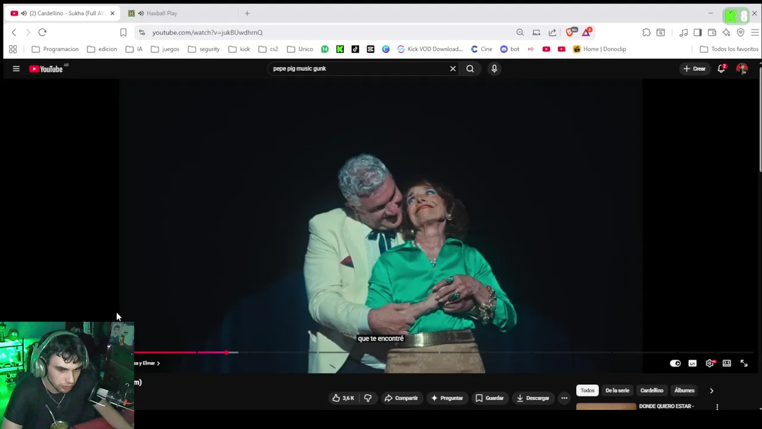Open the browser zoom magnifier icon

pyautogui.click(x=520, y=32)
